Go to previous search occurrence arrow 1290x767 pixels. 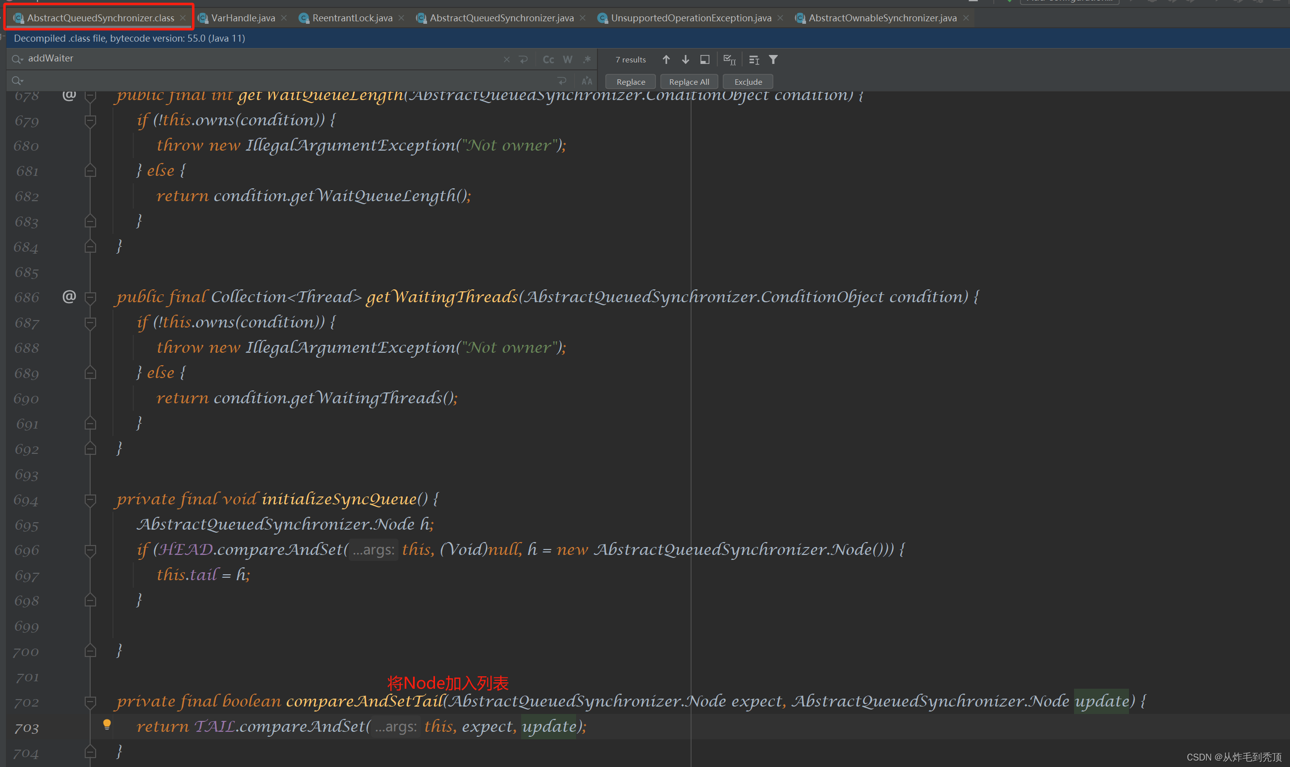(x=666, y=59)
